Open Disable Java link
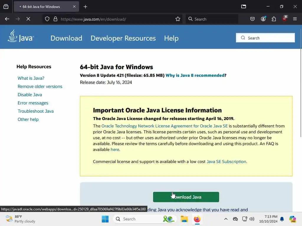Viewport: 302px width, 226px height. [30, 95]
